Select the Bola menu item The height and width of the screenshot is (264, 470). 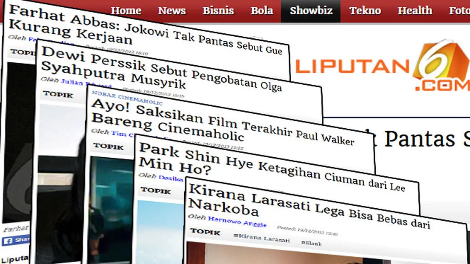[262, 11]
